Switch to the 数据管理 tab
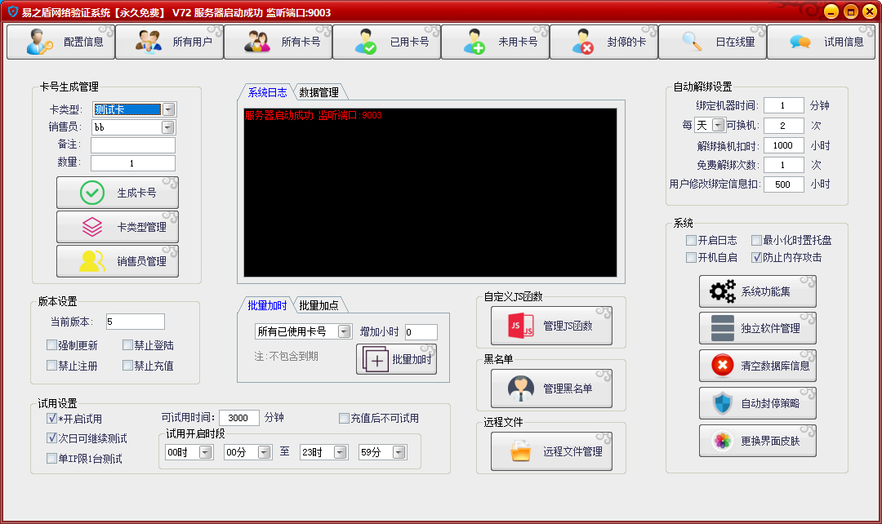 click(318, 92)
